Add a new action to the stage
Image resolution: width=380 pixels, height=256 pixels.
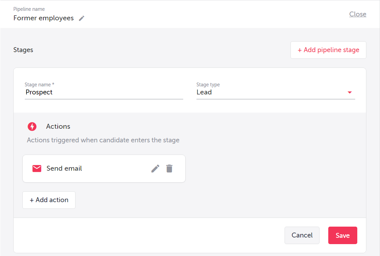coord(49,200)
